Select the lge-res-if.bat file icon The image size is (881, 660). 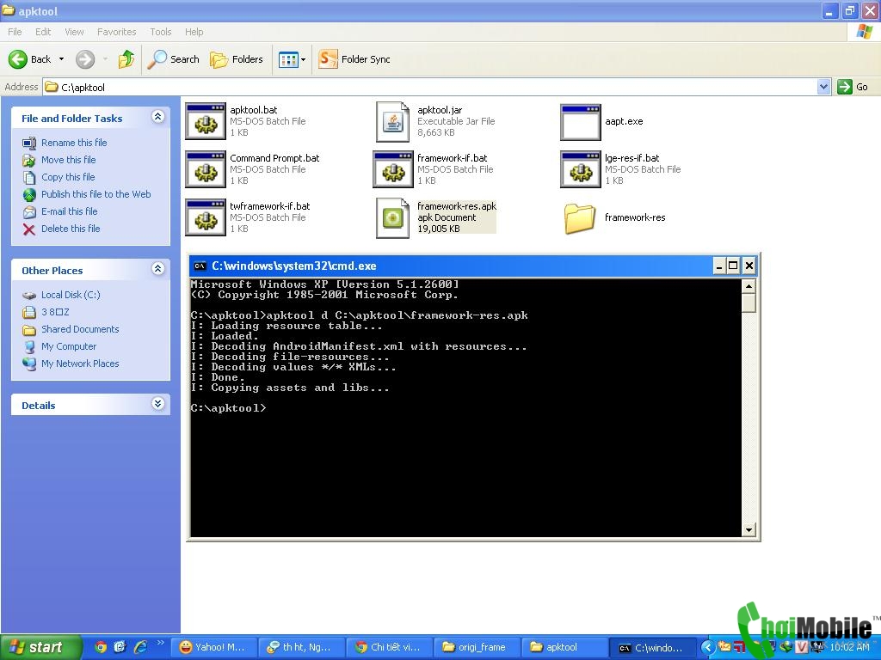click(581, 169)
